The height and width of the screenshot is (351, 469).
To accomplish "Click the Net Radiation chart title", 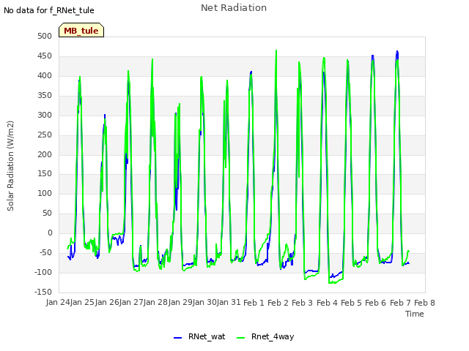I will pyautogui.click(x=234, y=8).
